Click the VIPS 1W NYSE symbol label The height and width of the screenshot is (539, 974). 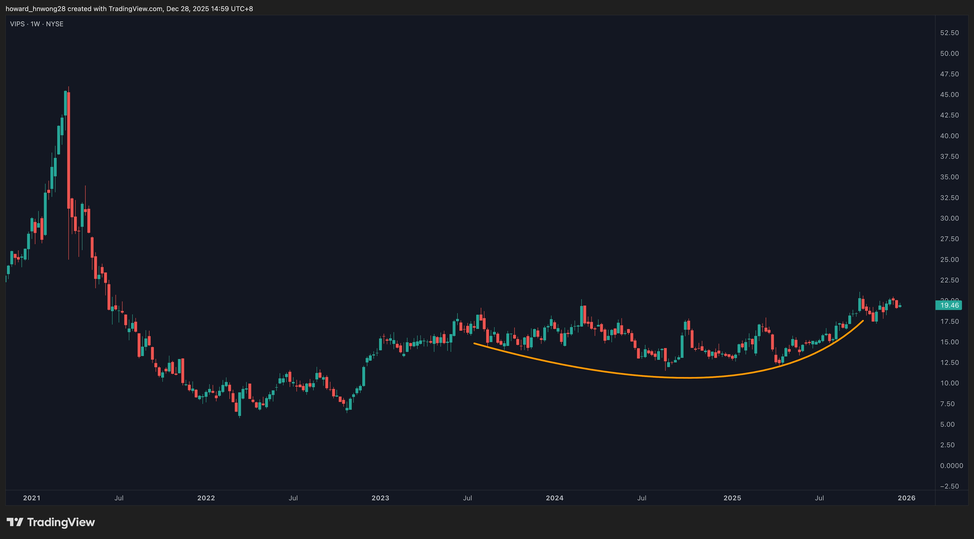point(37,24)
